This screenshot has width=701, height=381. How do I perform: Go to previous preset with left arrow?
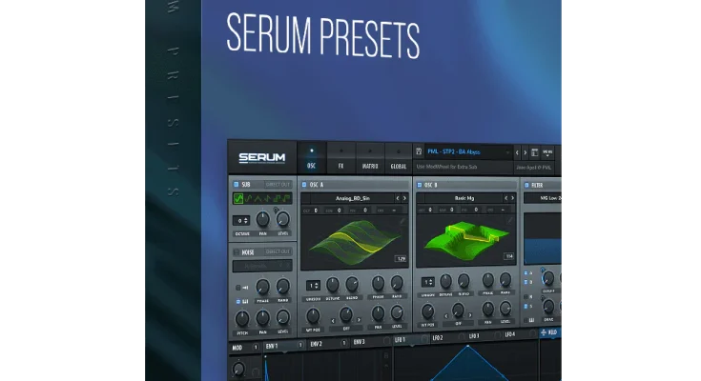coord(517,152)
